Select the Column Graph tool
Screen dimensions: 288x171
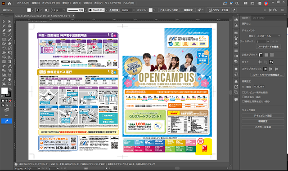coord(4,75)
